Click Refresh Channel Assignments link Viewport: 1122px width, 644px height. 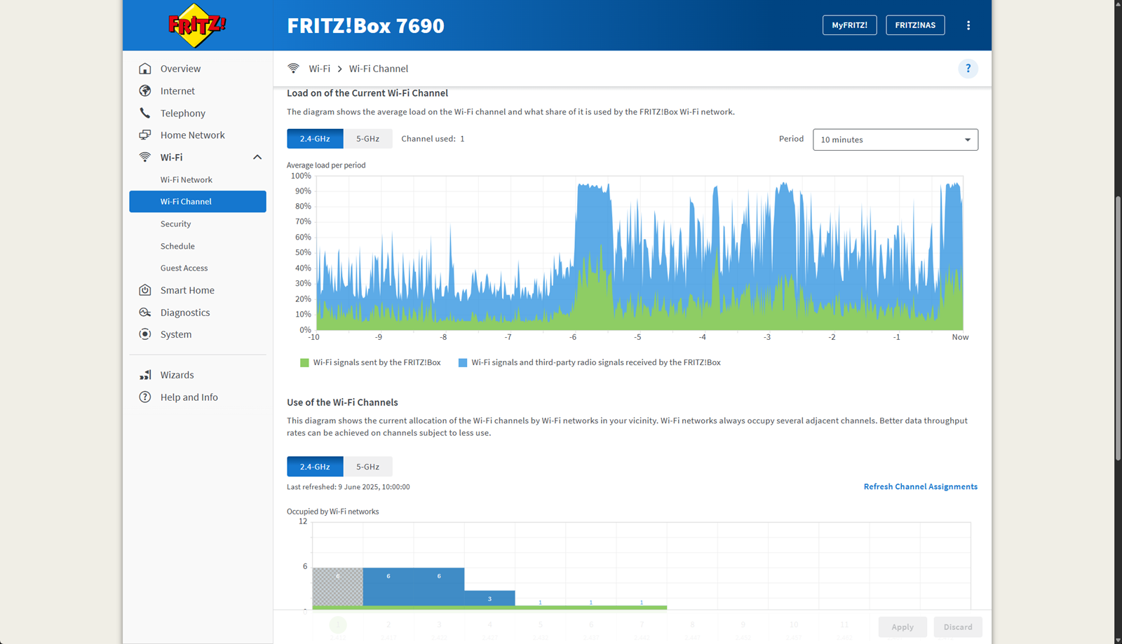click(920, 486)
